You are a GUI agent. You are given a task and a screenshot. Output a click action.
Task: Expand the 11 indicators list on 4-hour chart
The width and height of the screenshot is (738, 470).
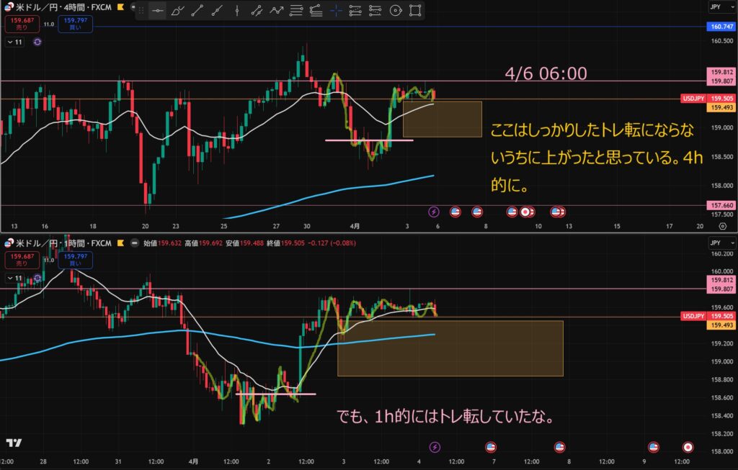pyautogui.click(x=15, y=42)
